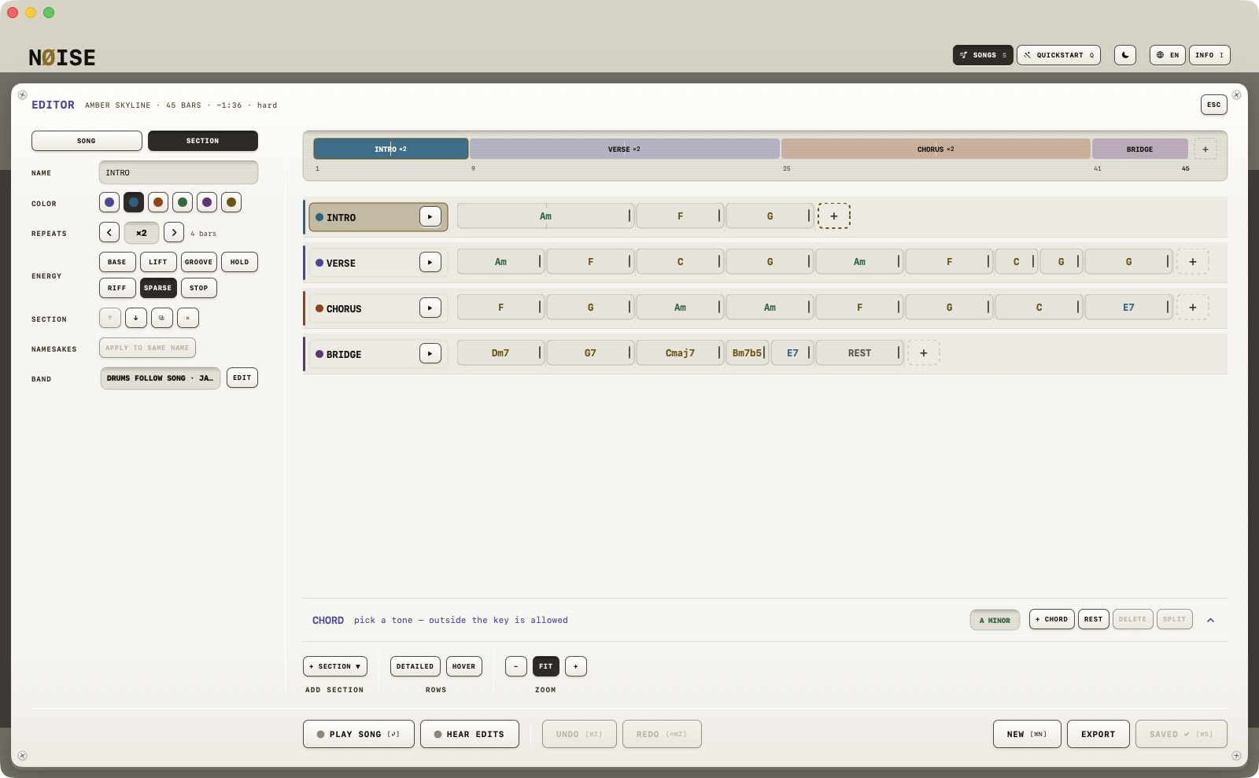The width and height of the screenshot is (1259, 778).
Task: Play the CHORUS section preview
Action: point(430,308)
